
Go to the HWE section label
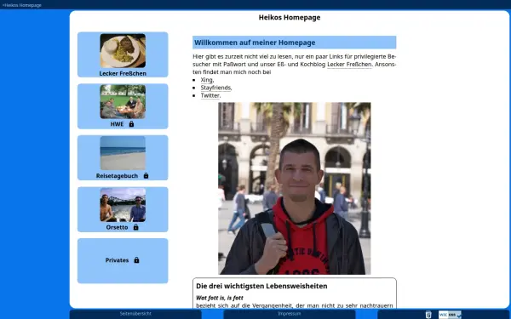click(117, 124)
